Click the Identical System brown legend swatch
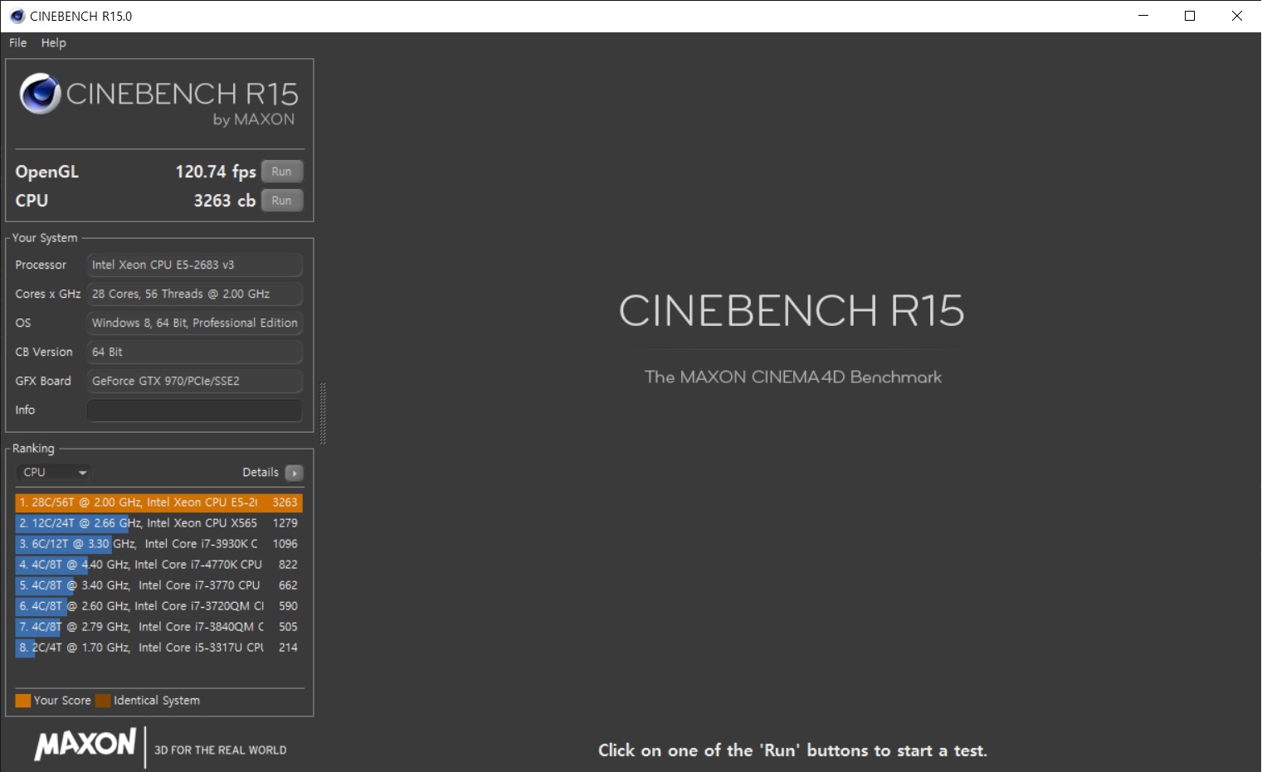Image resolution: width=1262 pixels, height=772 pixels. (103, 701)
